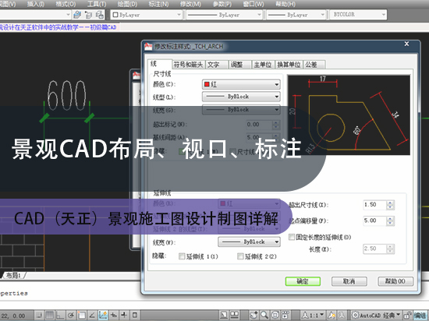Enable 固定长度的延伸线 checkbox

pos(292,237)
